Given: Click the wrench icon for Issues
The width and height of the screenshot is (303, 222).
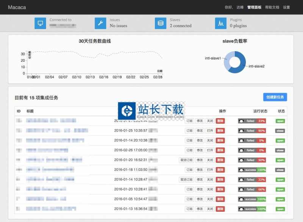Looking at the screenshot, I should click(100, 23).
